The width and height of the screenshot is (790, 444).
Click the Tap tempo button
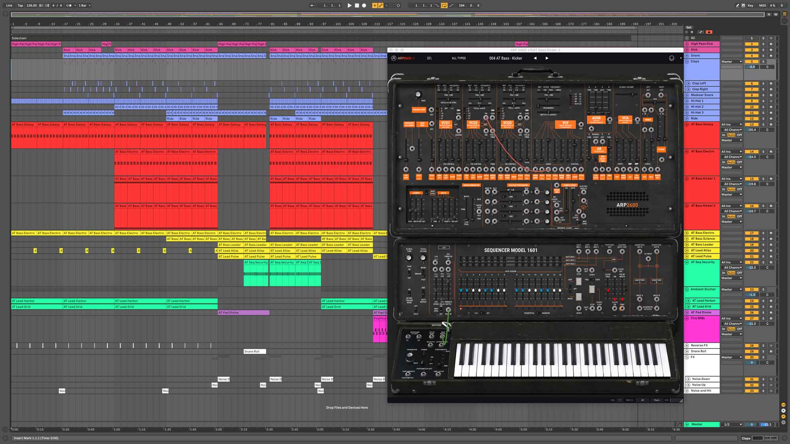pyautogui.click(x=20, y=6)
